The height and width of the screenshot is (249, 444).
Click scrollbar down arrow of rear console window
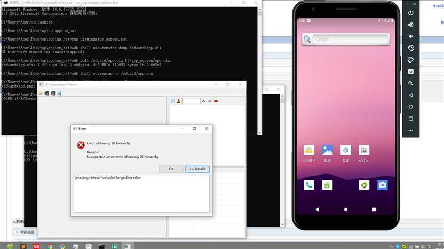pos(282,224)
